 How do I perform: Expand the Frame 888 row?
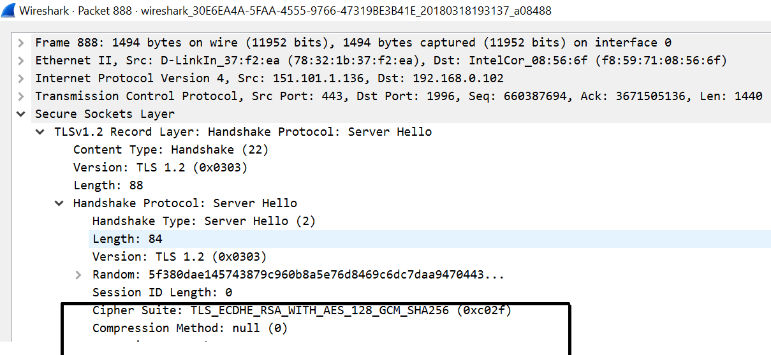pyautogui.click(x=21, y=43)
